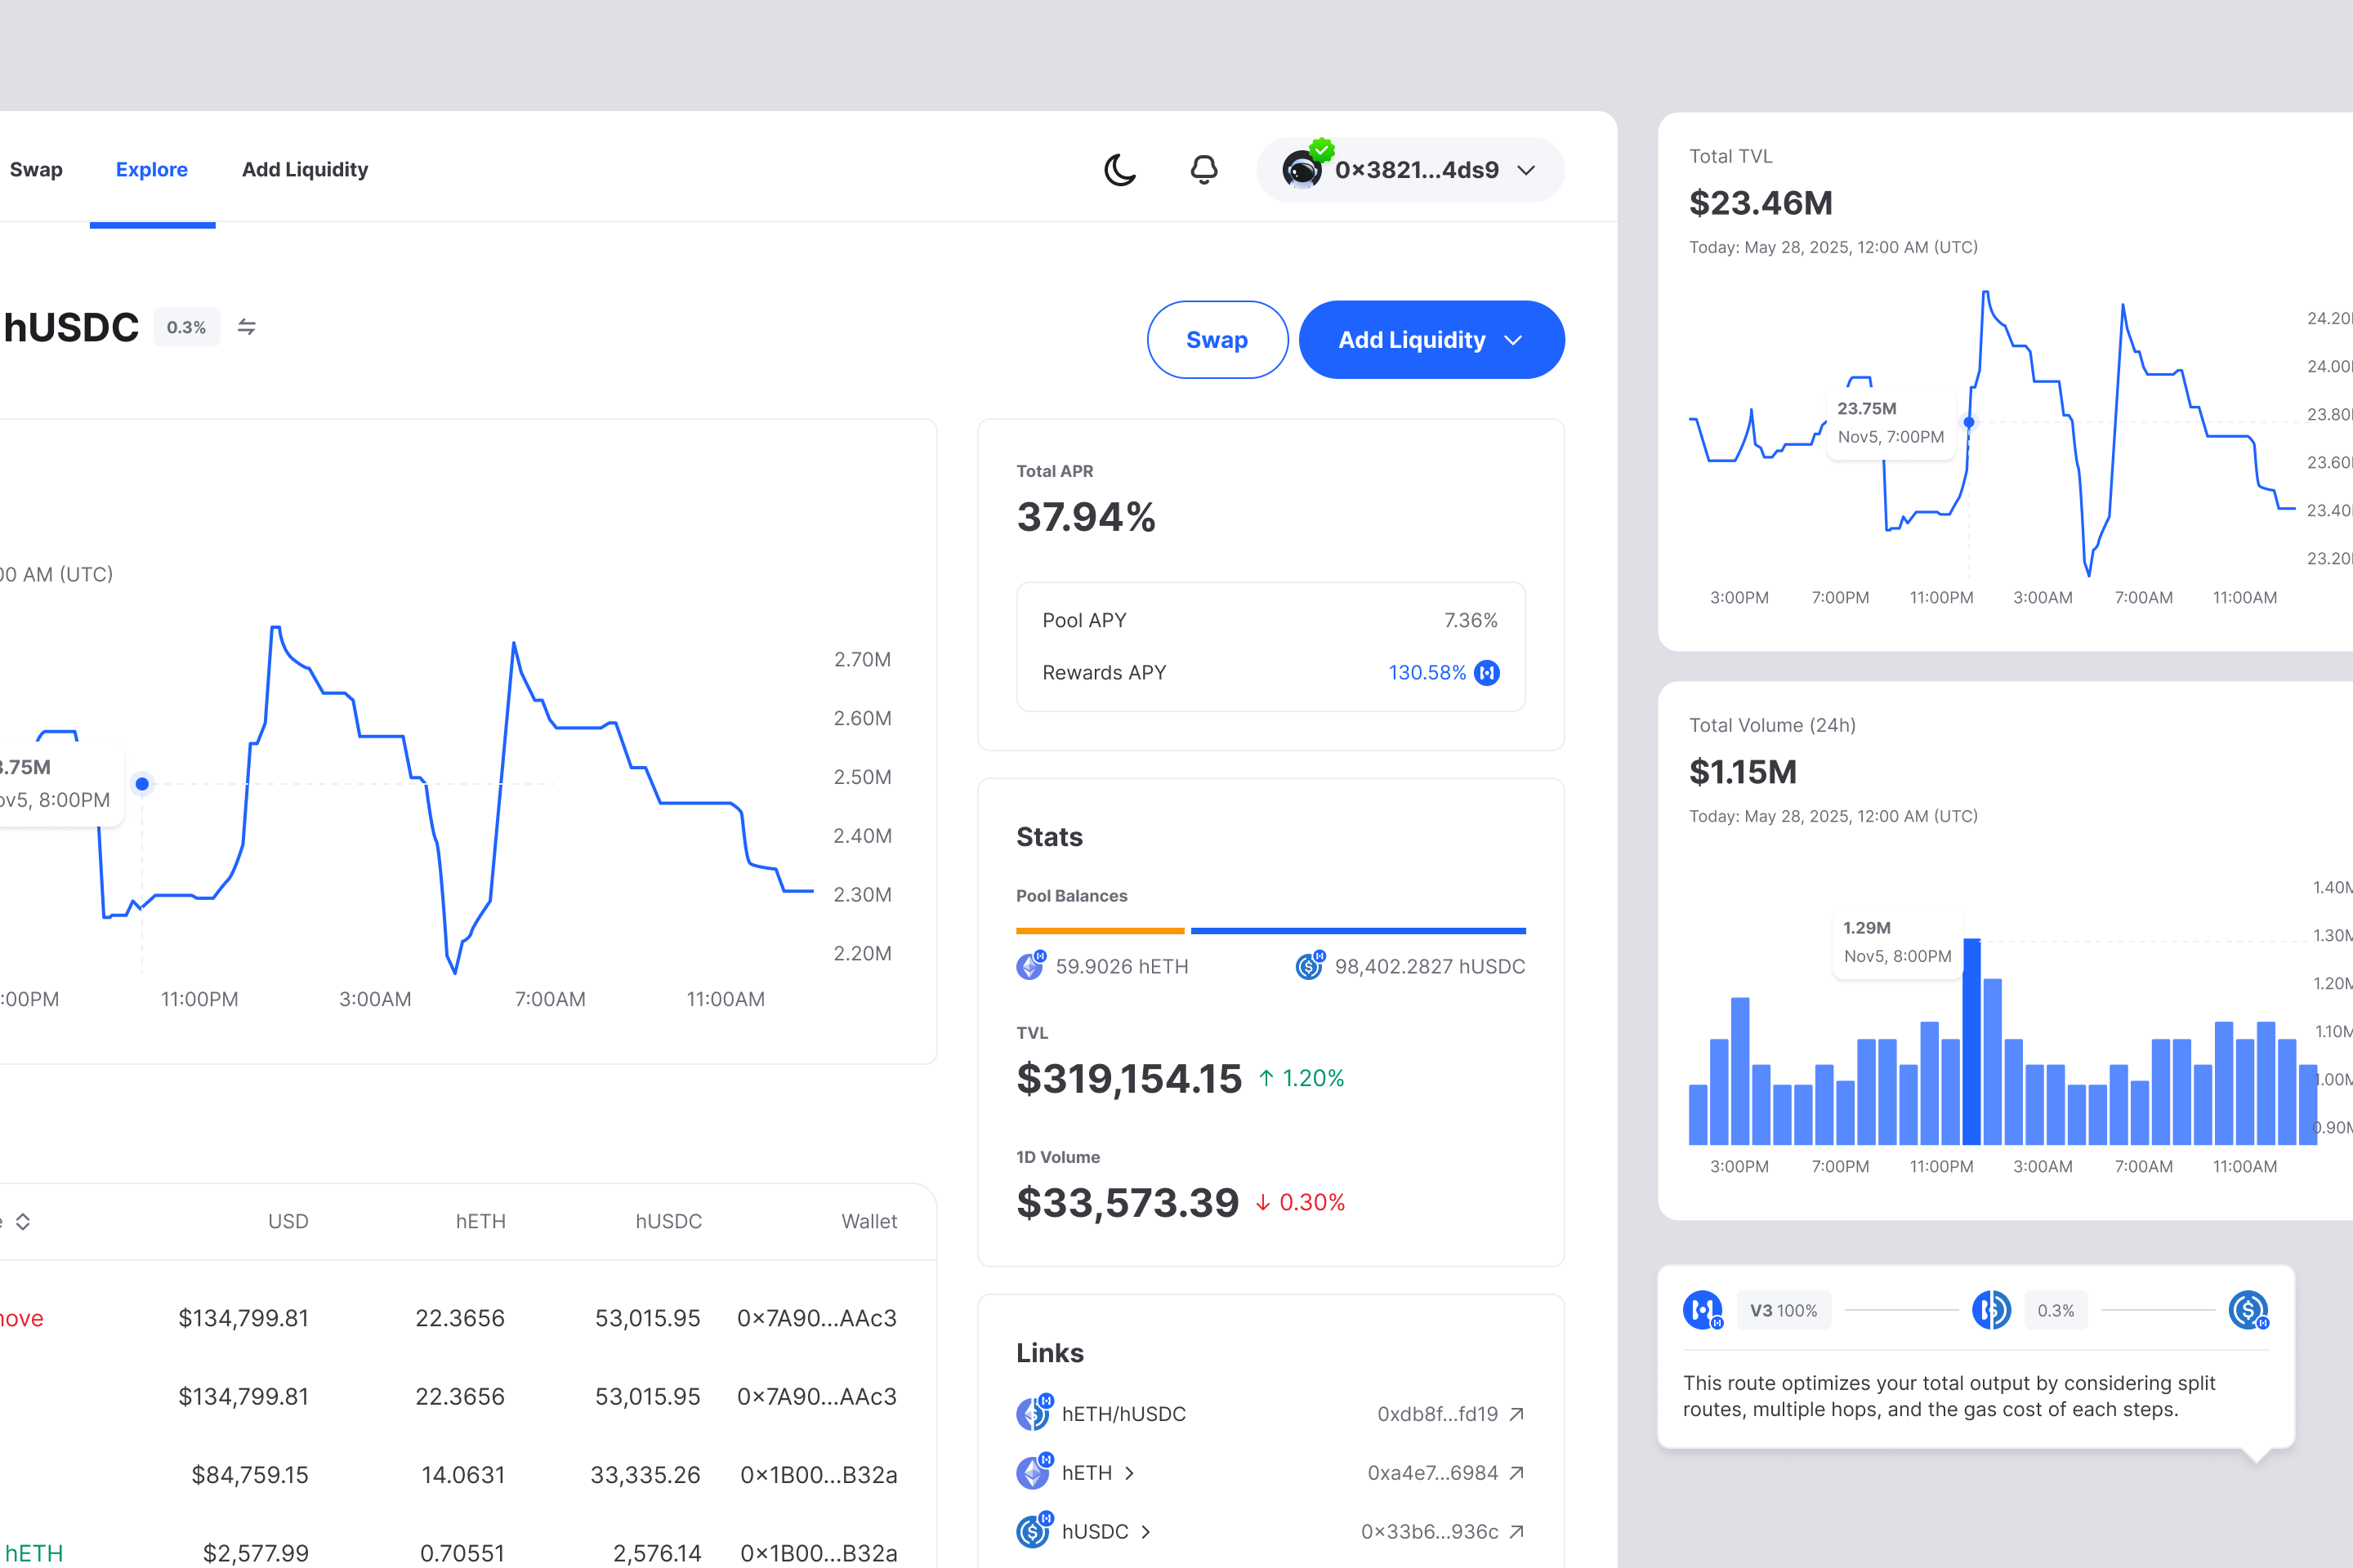This screenshot has width=2353, height=1568.
Task: Toggle table sort arrows in header
Action: 23,1222
